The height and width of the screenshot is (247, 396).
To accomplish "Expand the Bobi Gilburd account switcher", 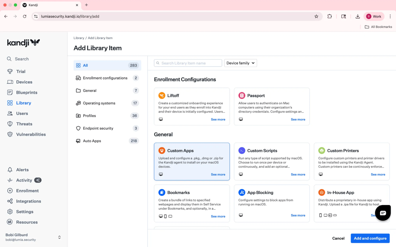I will (59, 237).
